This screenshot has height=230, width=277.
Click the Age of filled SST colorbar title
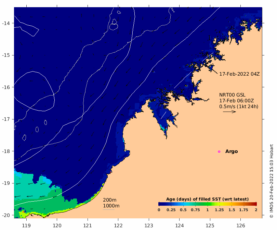[207, 199]
